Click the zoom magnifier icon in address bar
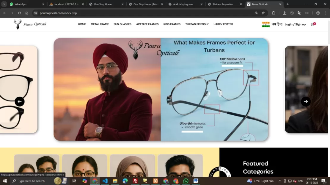 tap(256, 13)
